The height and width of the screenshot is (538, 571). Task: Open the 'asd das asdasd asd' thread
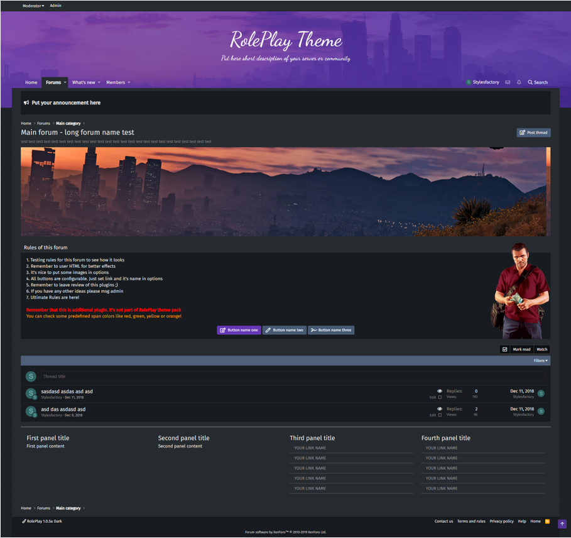(63, 409)
